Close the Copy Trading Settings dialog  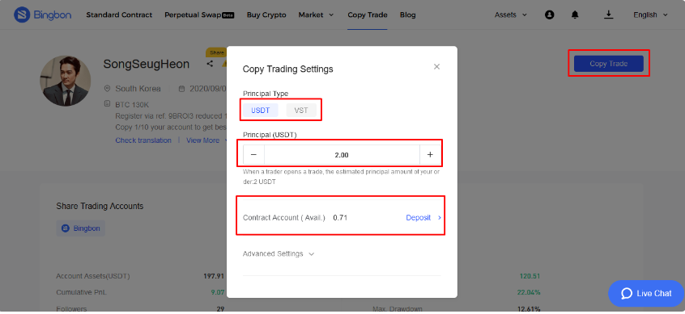(x=436, y=67)
